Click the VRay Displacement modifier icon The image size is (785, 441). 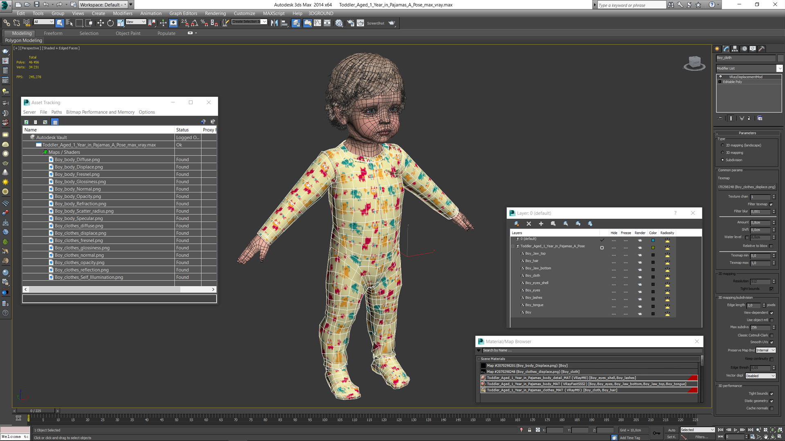(721, 76)
